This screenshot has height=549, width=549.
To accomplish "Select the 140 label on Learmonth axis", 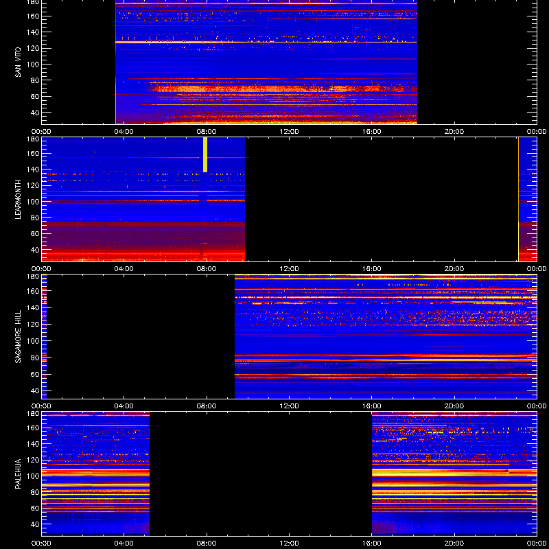I will tap(33, 170).
